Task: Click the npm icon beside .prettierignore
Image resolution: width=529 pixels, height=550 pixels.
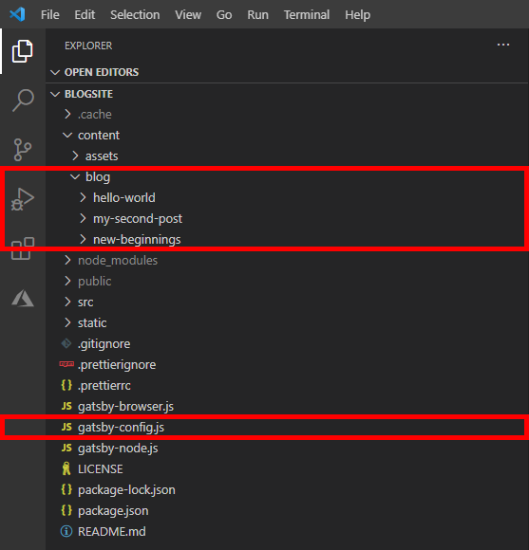Action: pyautogui.click(x=66, y=364)
